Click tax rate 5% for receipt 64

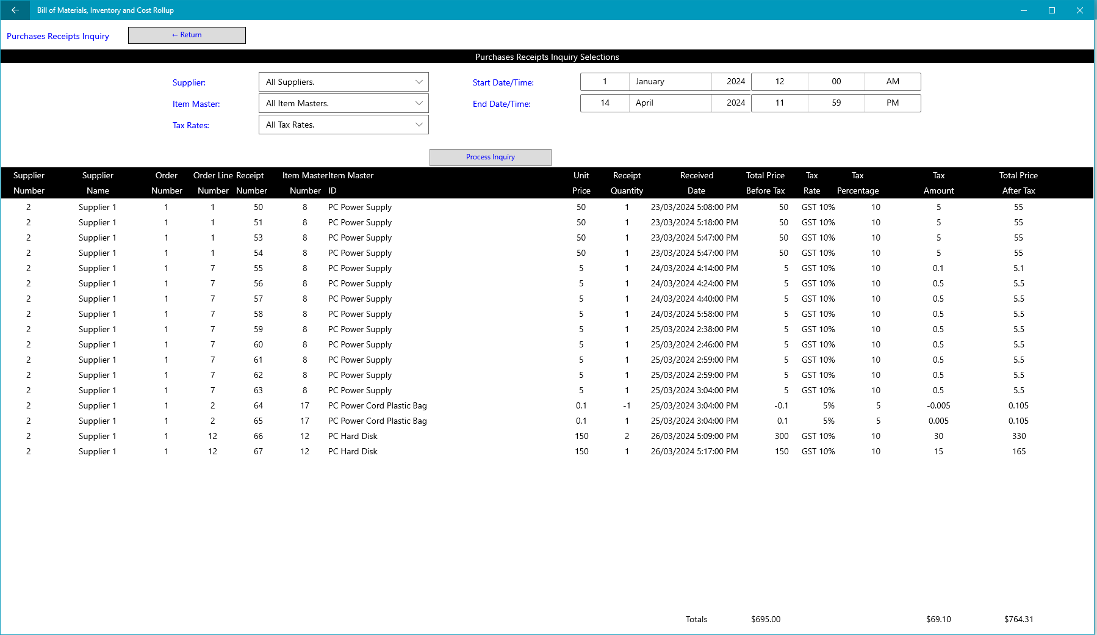[x=829, y=405]
